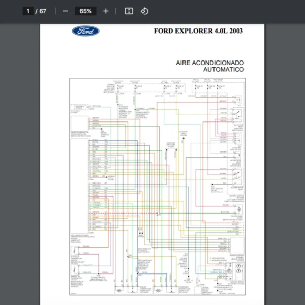Click the Ford oval logo on the page
Screen dimensions: 305x305
[85, 31]
